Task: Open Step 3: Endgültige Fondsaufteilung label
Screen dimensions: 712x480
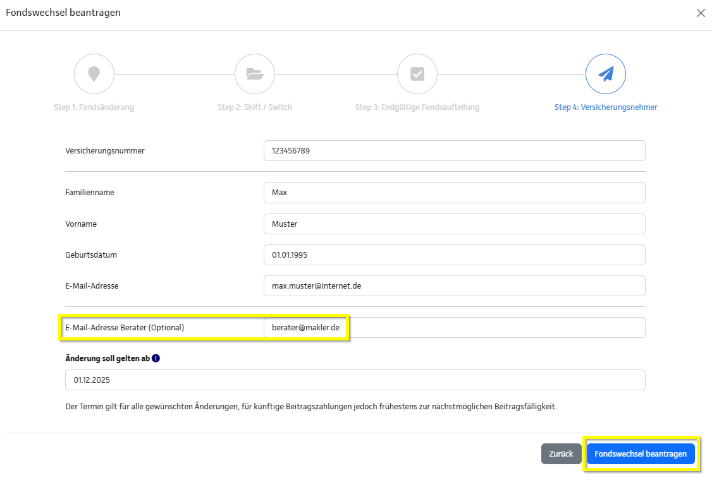Action: point(417,107)
